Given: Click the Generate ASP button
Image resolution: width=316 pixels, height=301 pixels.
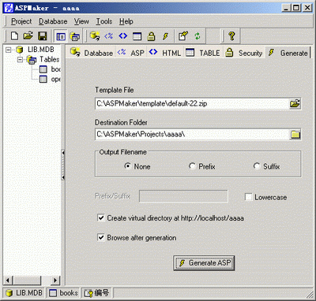Looking at the screenshot, I should (x=204, y=262).
